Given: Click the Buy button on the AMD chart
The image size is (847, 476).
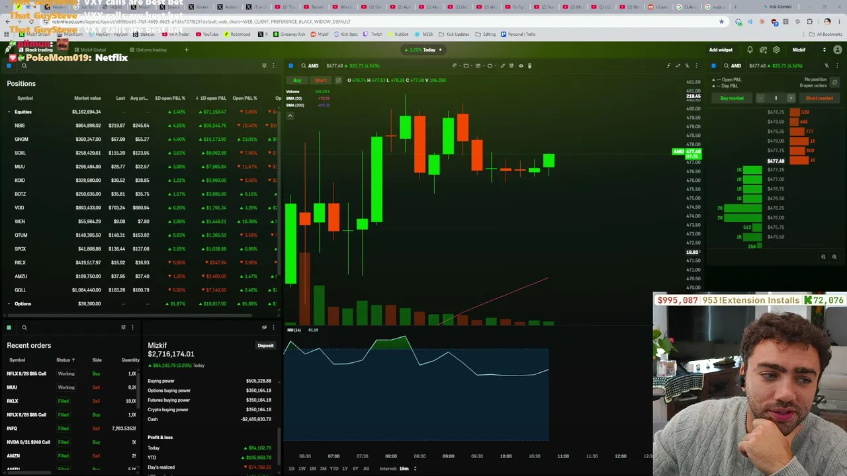Looking at the screenshot, I should pyautogui.click(x=297, y=81).
